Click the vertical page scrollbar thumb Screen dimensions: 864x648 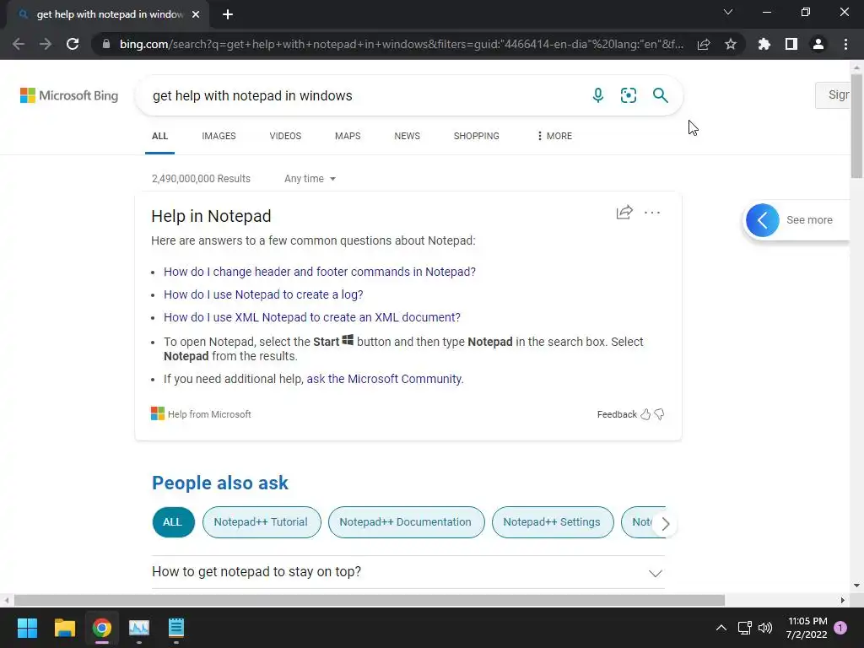point(856,125)
